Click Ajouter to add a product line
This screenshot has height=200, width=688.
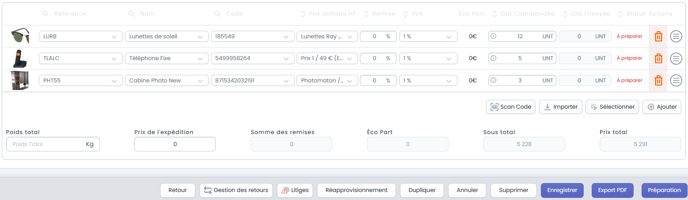tap(662, 107)
